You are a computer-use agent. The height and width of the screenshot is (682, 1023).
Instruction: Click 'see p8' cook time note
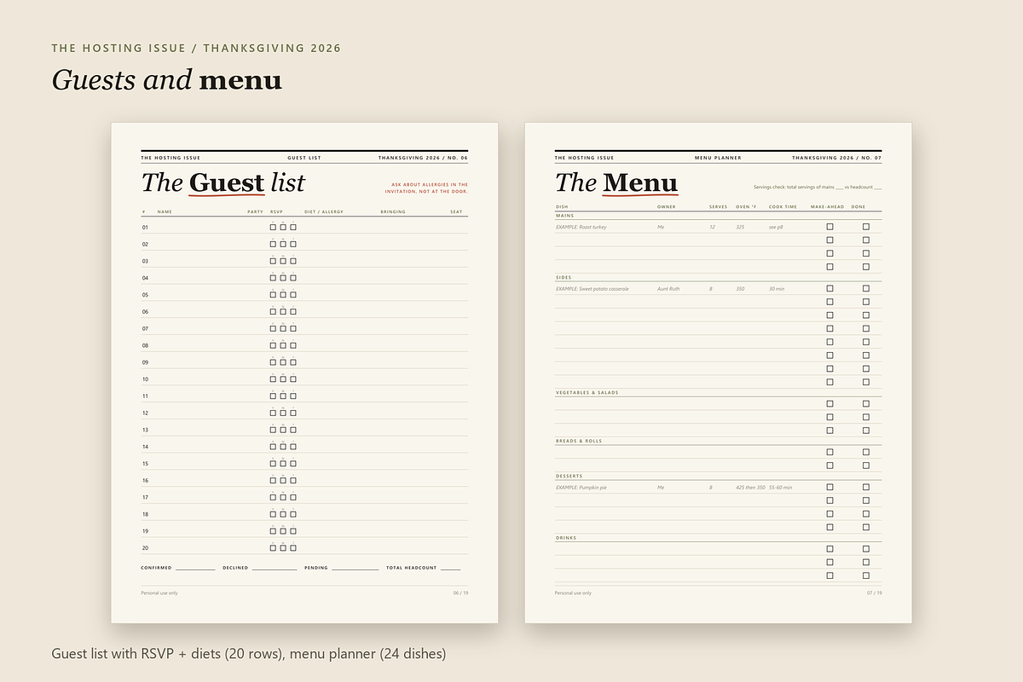click(776, 227)
